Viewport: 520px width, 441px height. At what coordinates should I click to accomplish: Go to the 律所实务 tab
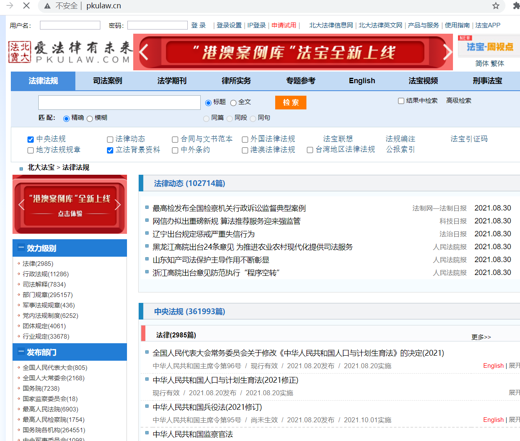[236, 81]
